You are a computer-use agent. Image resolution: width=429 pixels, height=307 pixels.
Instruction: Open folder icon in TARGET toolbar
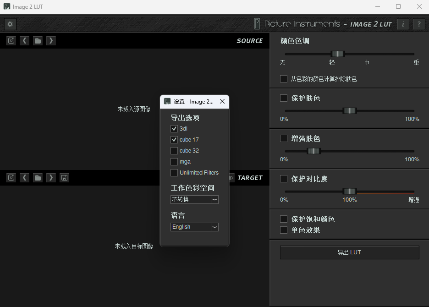pyautogui.click(x=38, y=177)
